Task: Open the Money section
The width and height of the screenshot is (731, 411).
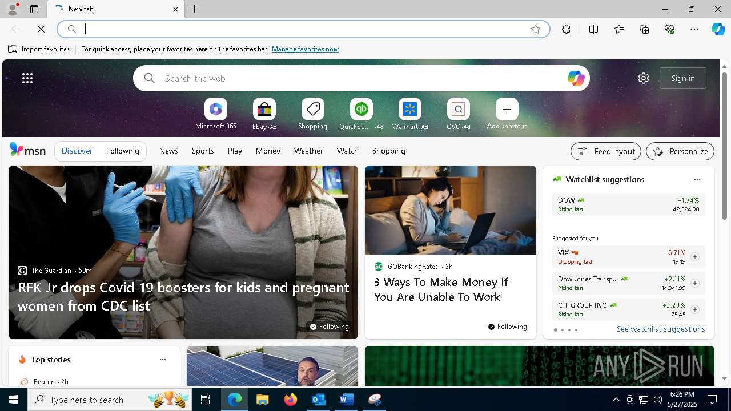Action: point(268,151)
